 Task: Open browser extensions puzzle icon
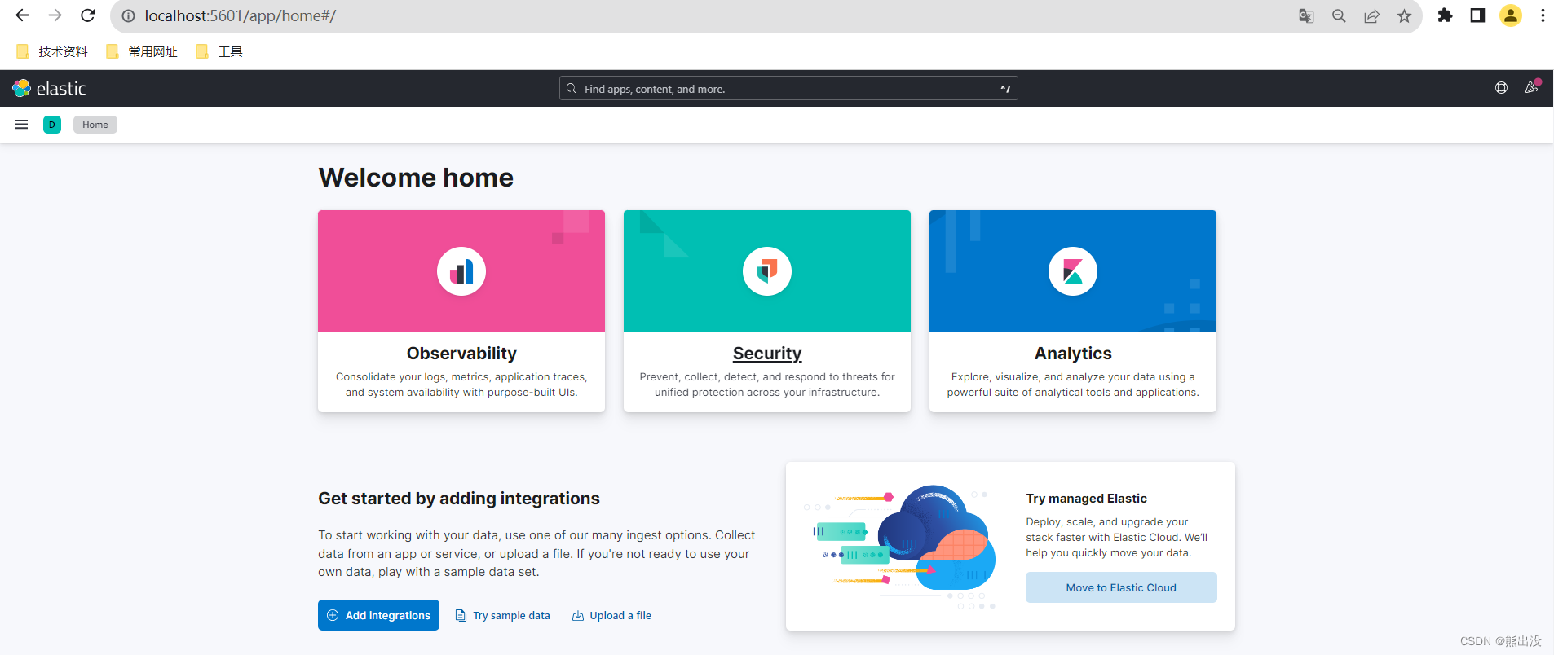(x=1445, y=15)
